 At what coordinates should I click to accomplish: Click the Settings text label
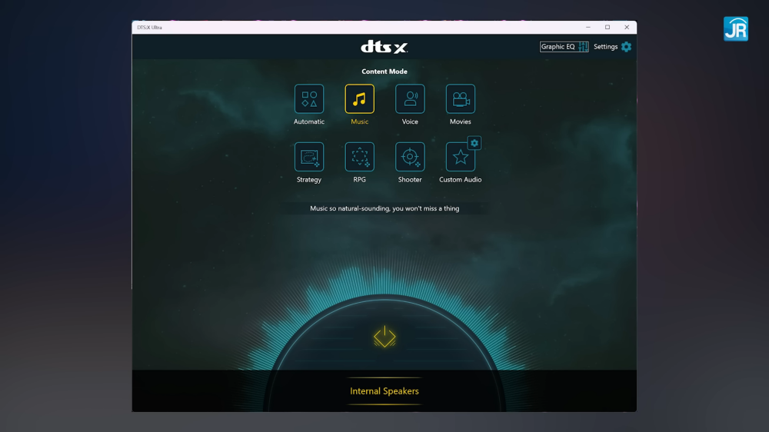click(606, 47)
